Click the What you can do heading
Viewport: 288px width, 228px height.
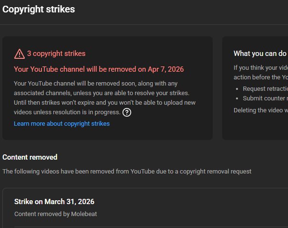260,54
